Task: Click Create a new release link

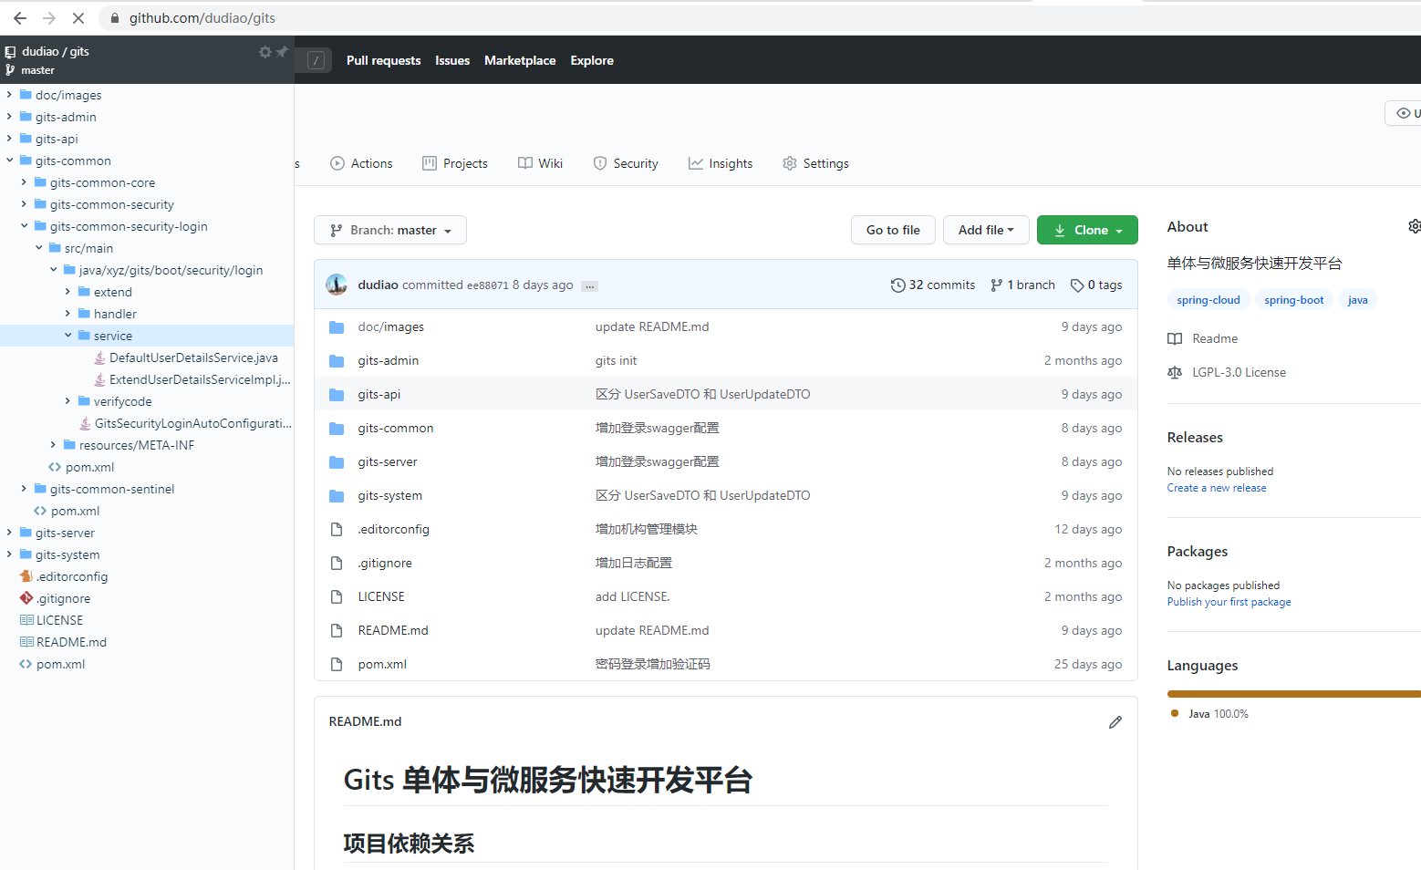Action: 1217,488
